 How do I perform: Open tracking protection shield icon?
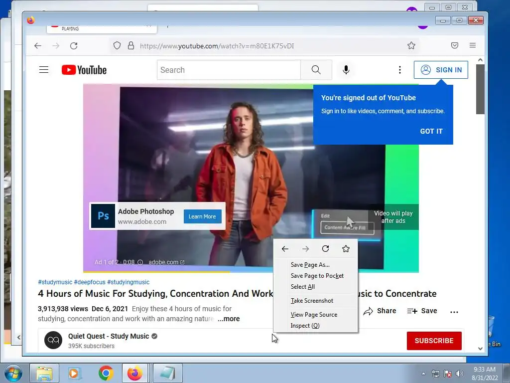click(x=117, y=45)
